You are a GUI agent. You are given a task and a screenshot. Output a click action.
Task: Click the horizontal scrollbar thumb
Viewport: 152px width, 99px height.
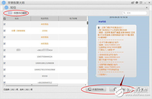pyautogui.click(x=32, y=85)
